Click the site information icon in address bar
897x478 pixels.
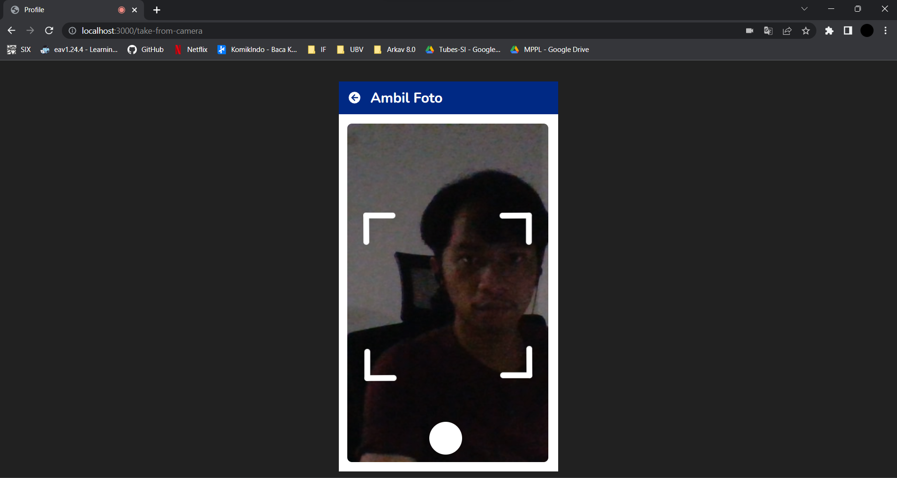73,30
